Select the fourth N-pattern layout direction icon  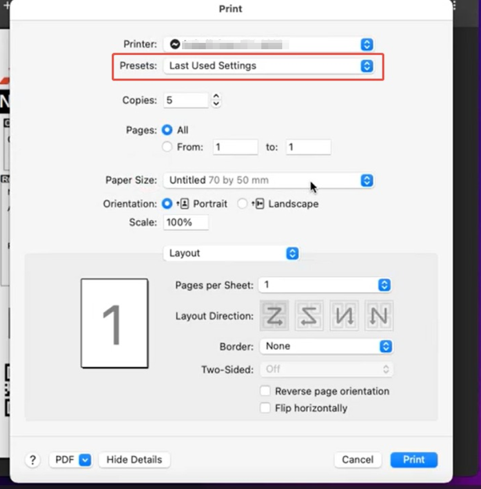point(378,316)
